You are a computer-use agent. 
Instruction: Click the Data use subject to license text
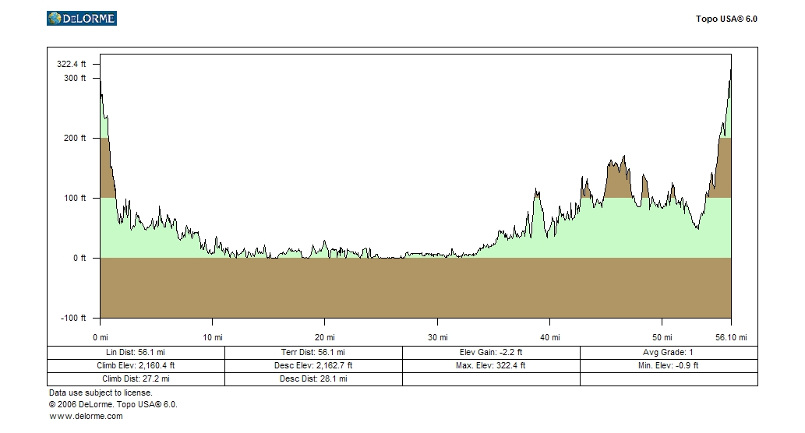click(x=101, y=393)
